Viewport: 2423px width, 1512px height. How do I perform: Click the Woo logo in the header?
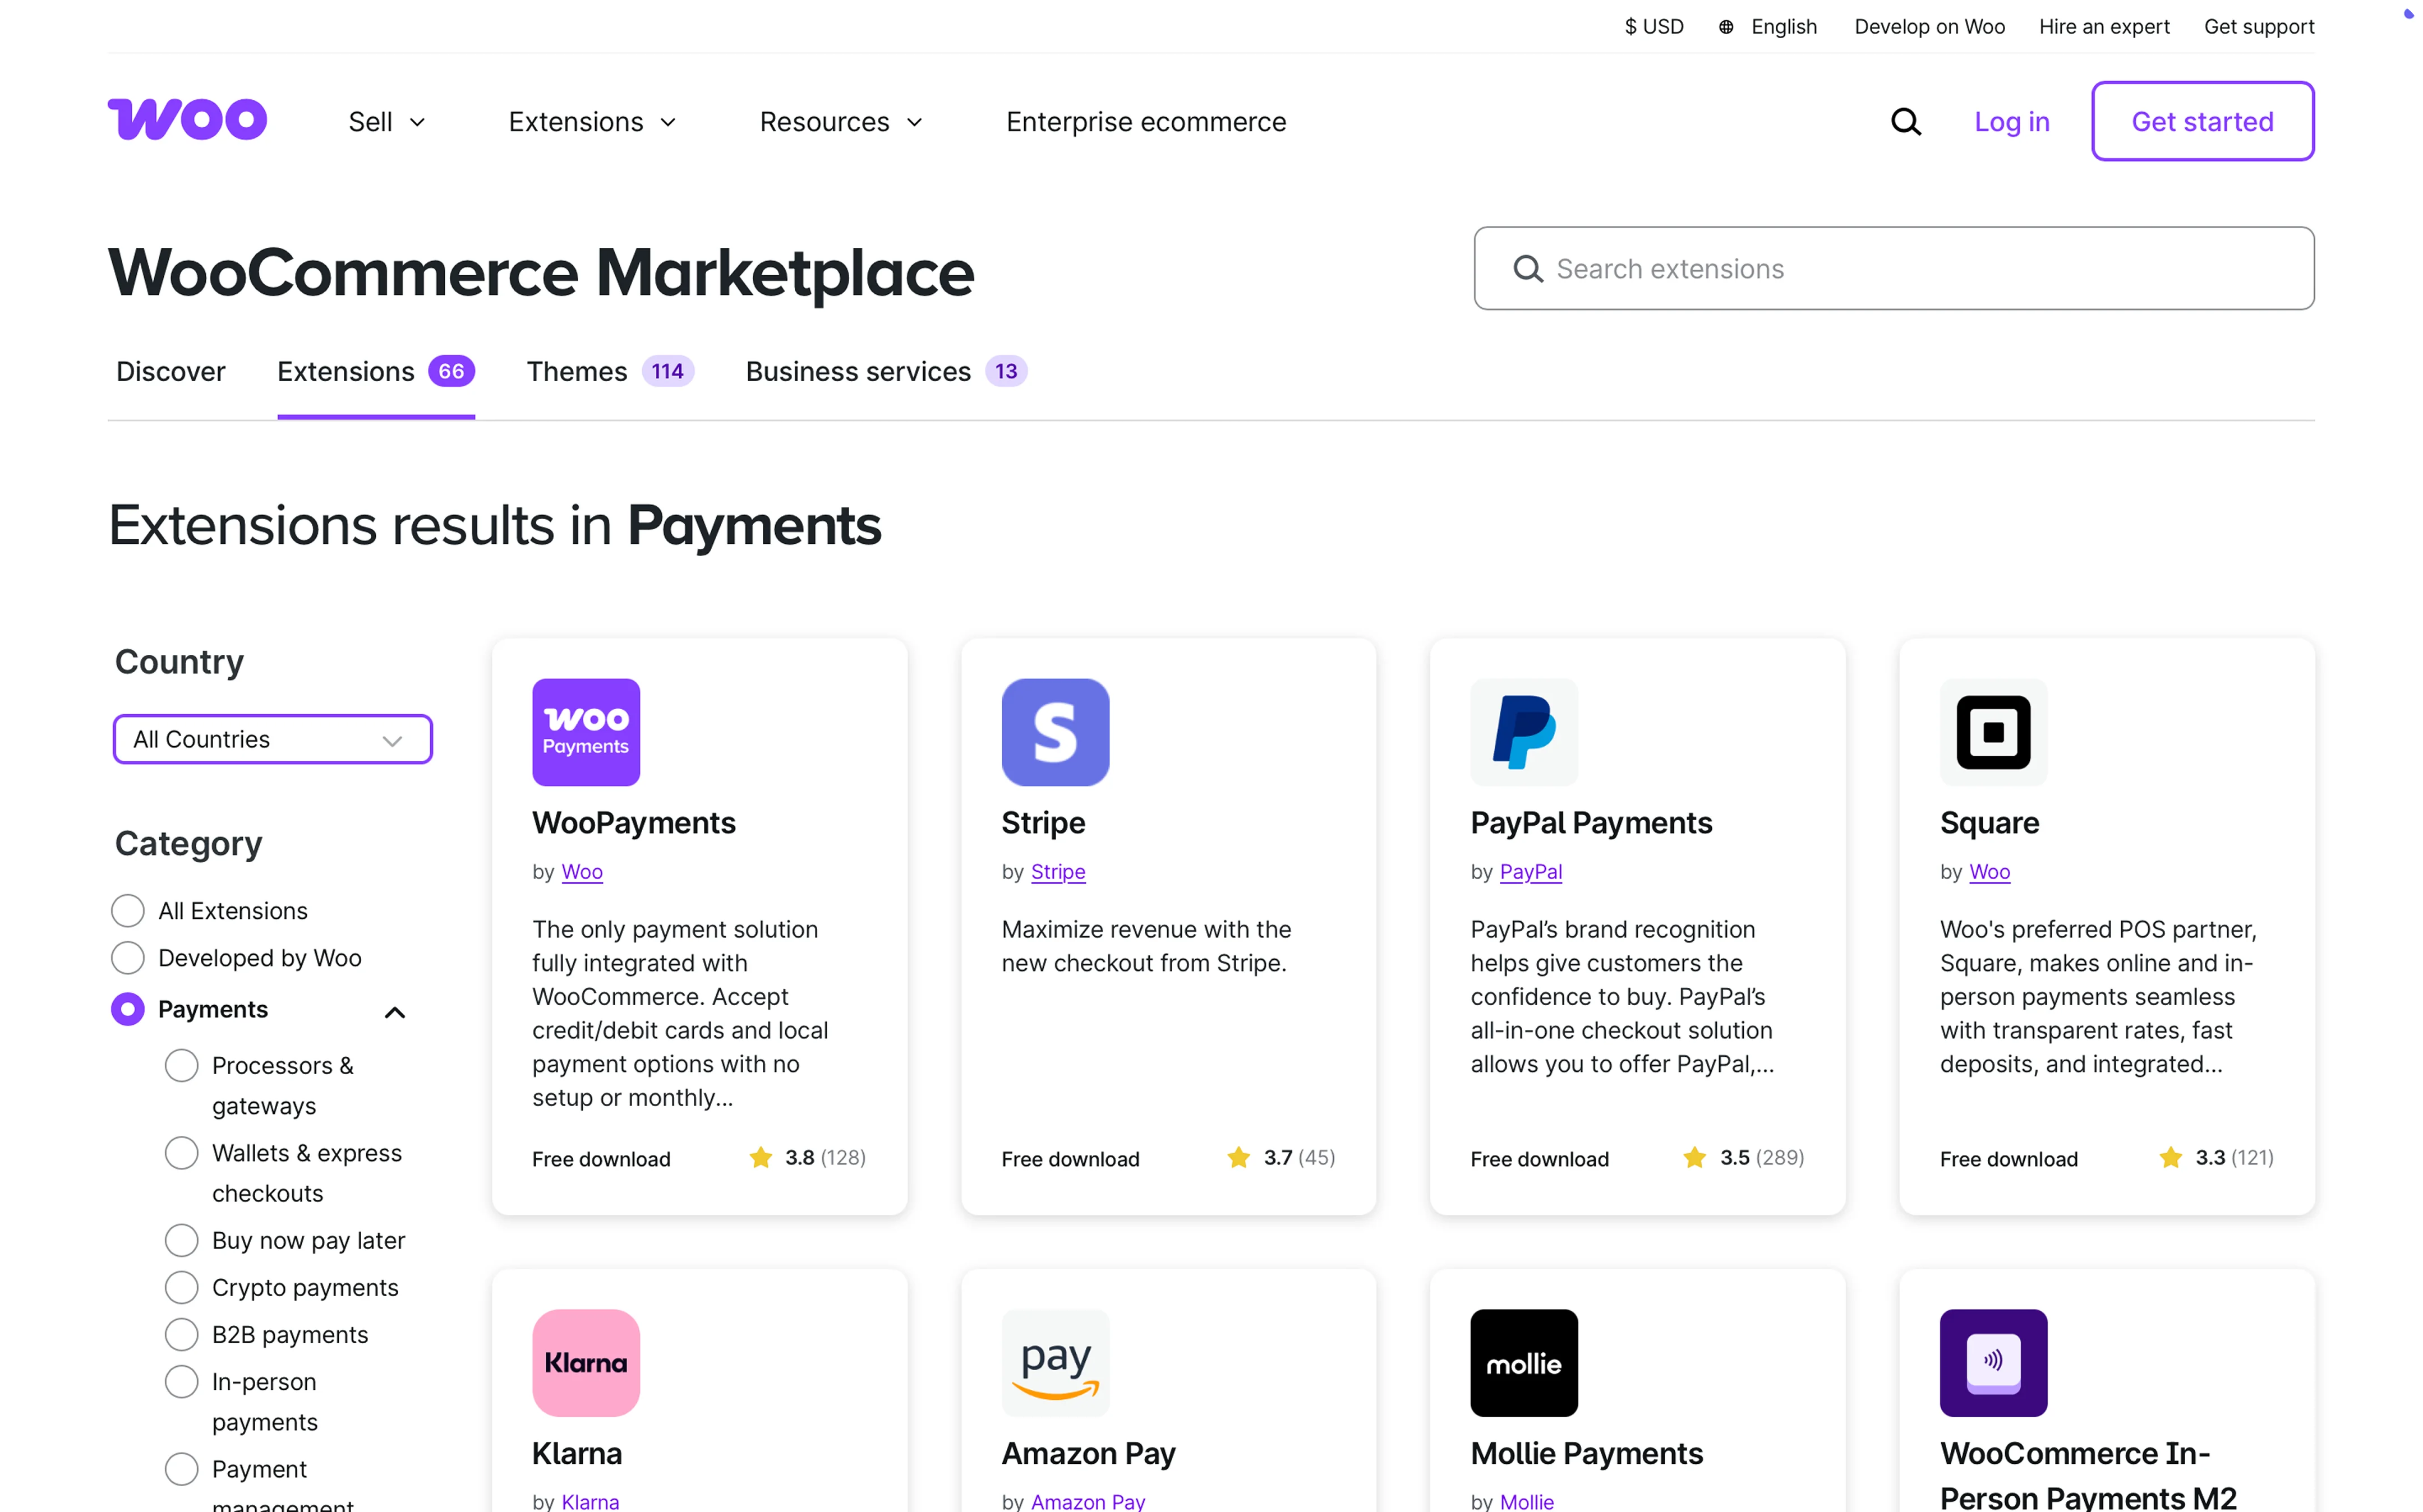(x=187, y=120)
